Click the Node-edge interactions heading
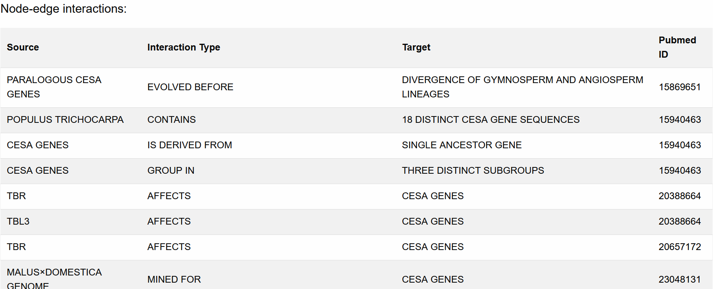 (64, 8)
